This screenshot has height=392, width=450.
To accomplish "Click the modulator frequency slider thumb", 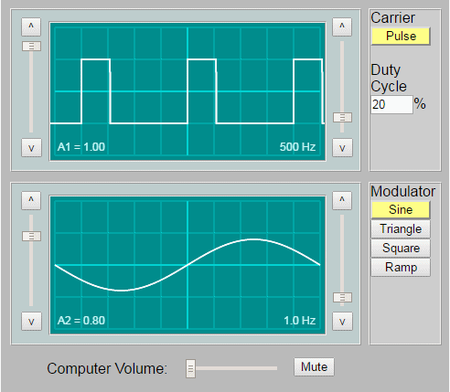I will [x=342, y=297].
